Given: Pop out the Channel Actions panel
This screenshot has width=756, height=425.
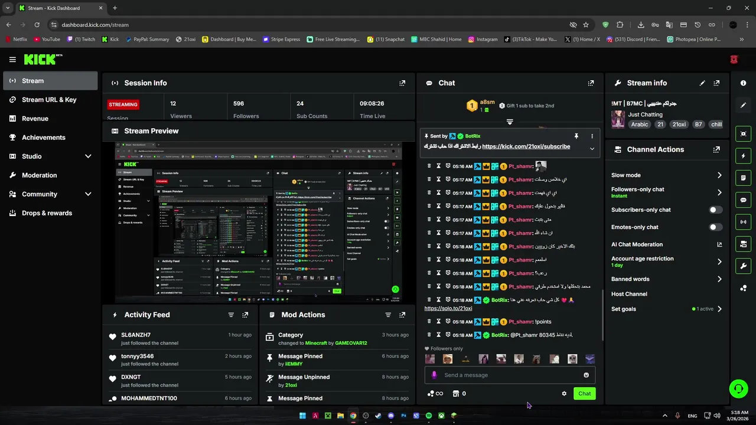Looking at the screenshot, I should tap(716, 150).
